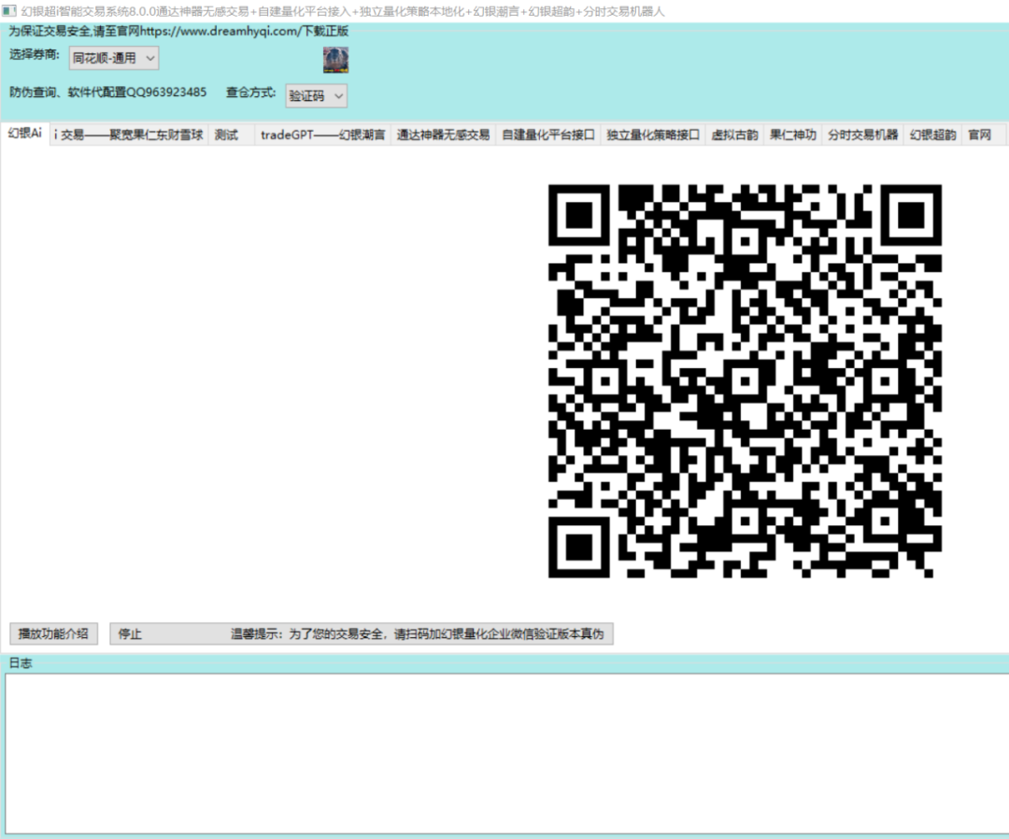Click inside the 日志 log text area
The height and width of the screenshot is (839, 1009).
point(507,753)
